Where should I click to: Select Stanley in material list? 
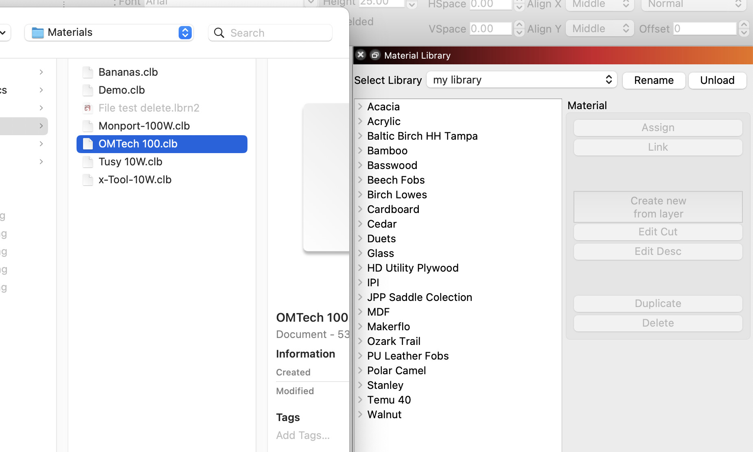[x=385, y=385]
